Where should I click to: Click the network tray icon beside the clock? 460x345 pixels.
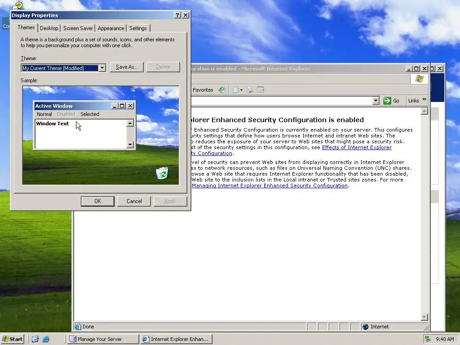tap(428, 339)
